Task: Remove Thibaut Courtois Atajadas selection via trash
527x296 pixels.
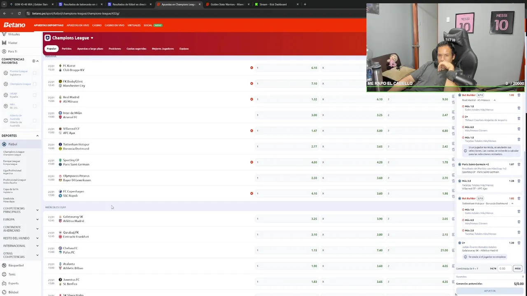Action: [x=519, y=118]
